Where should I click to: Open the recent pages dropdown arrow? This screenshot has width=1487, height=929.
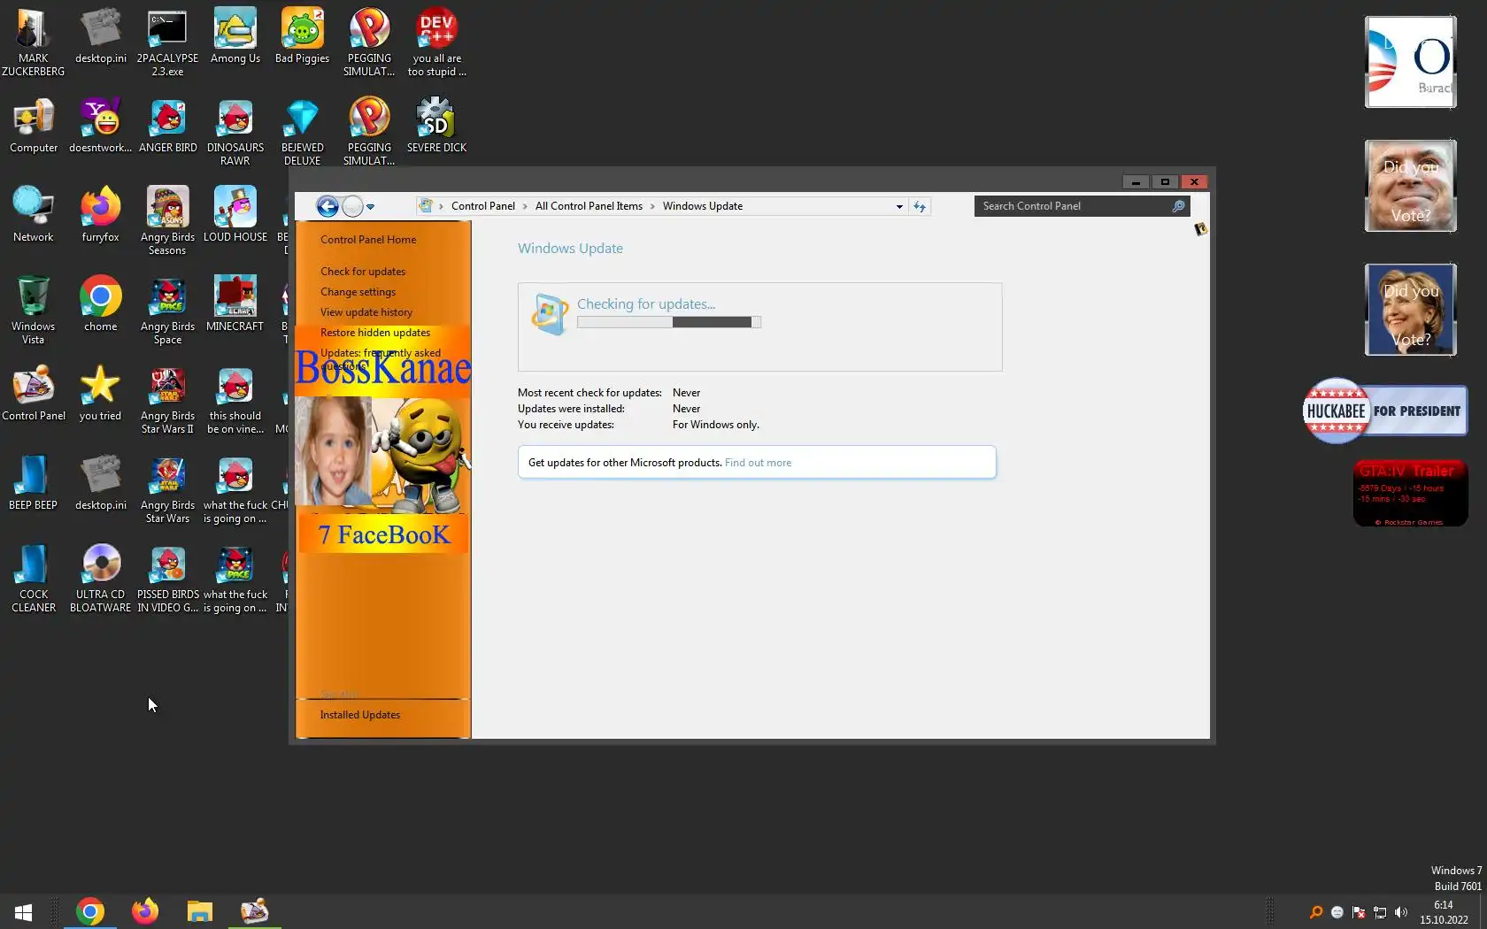coord(371,207)
